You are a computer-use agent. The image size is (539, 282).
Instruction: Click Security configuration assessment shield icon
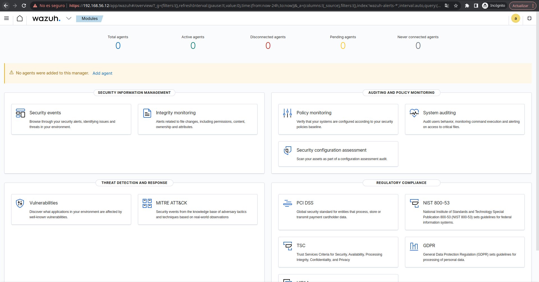click(x=288, y=150)
